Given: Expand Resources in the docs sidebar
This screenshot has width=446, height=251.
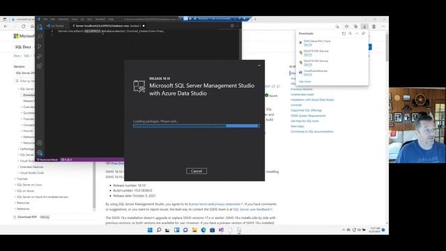Looking at the screenshot, I should coord(23,203).
